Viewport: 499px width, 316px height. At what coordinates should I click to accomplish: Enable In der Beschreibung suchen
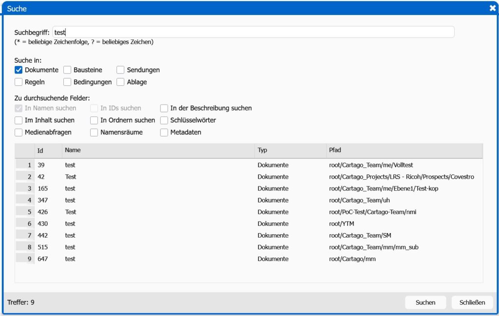[164, 108]
